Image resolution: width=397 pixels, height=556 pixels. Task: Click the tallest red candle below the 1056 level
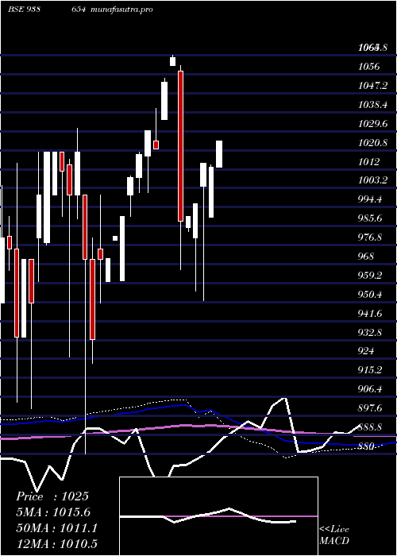pyautogui.click(x=180, y=146)
